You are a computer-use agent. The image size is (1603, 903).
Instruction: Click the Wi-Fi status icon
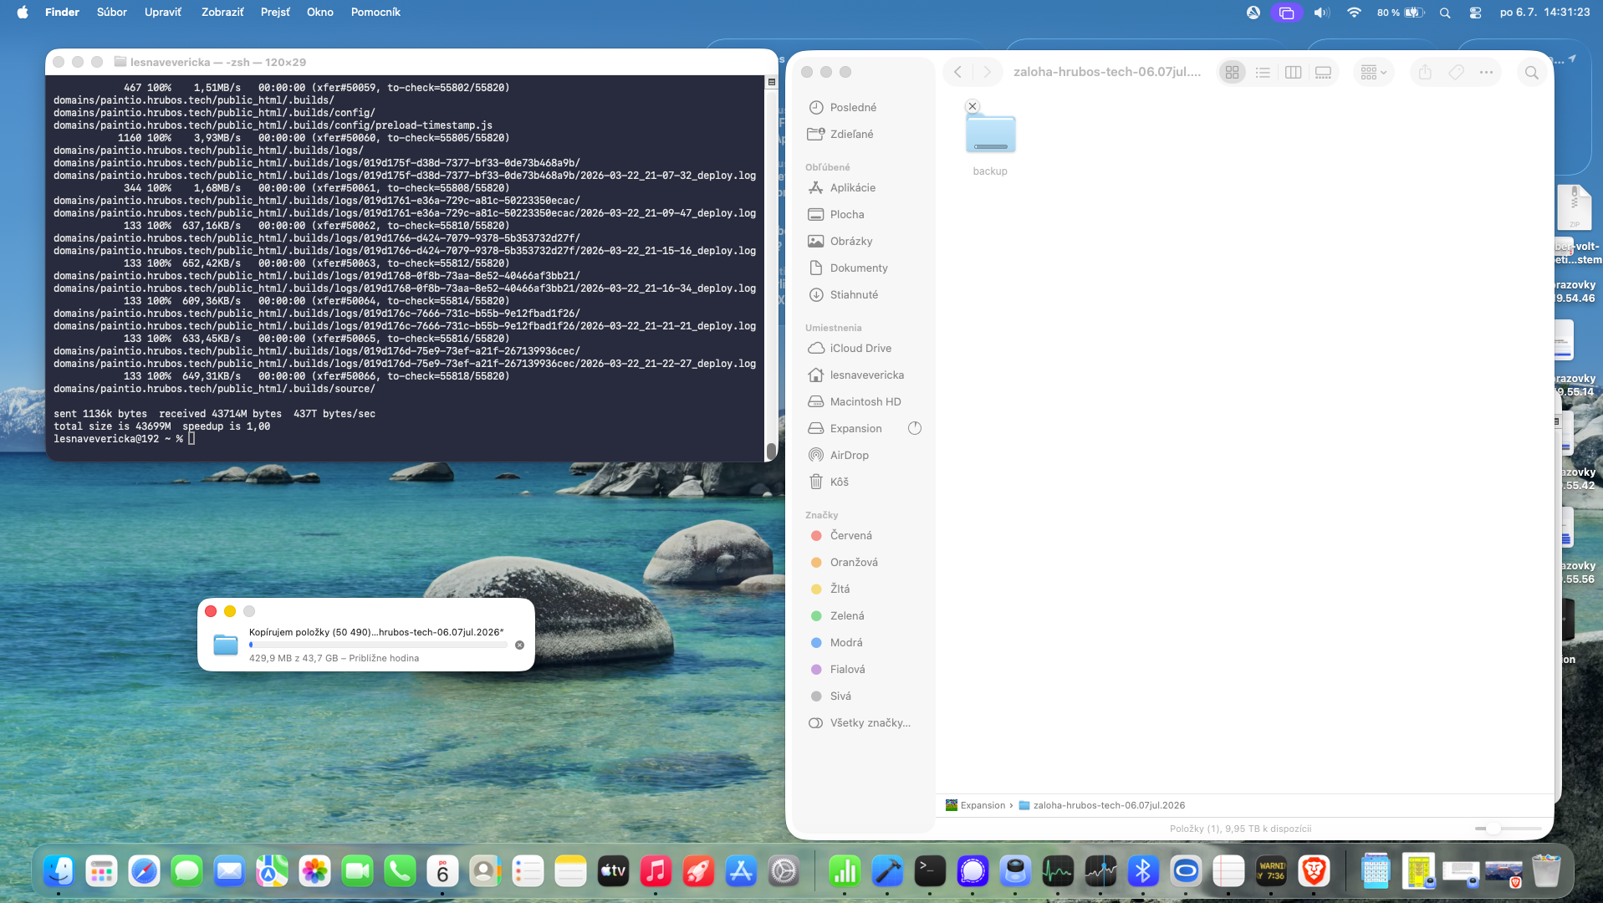(1354, 13)
